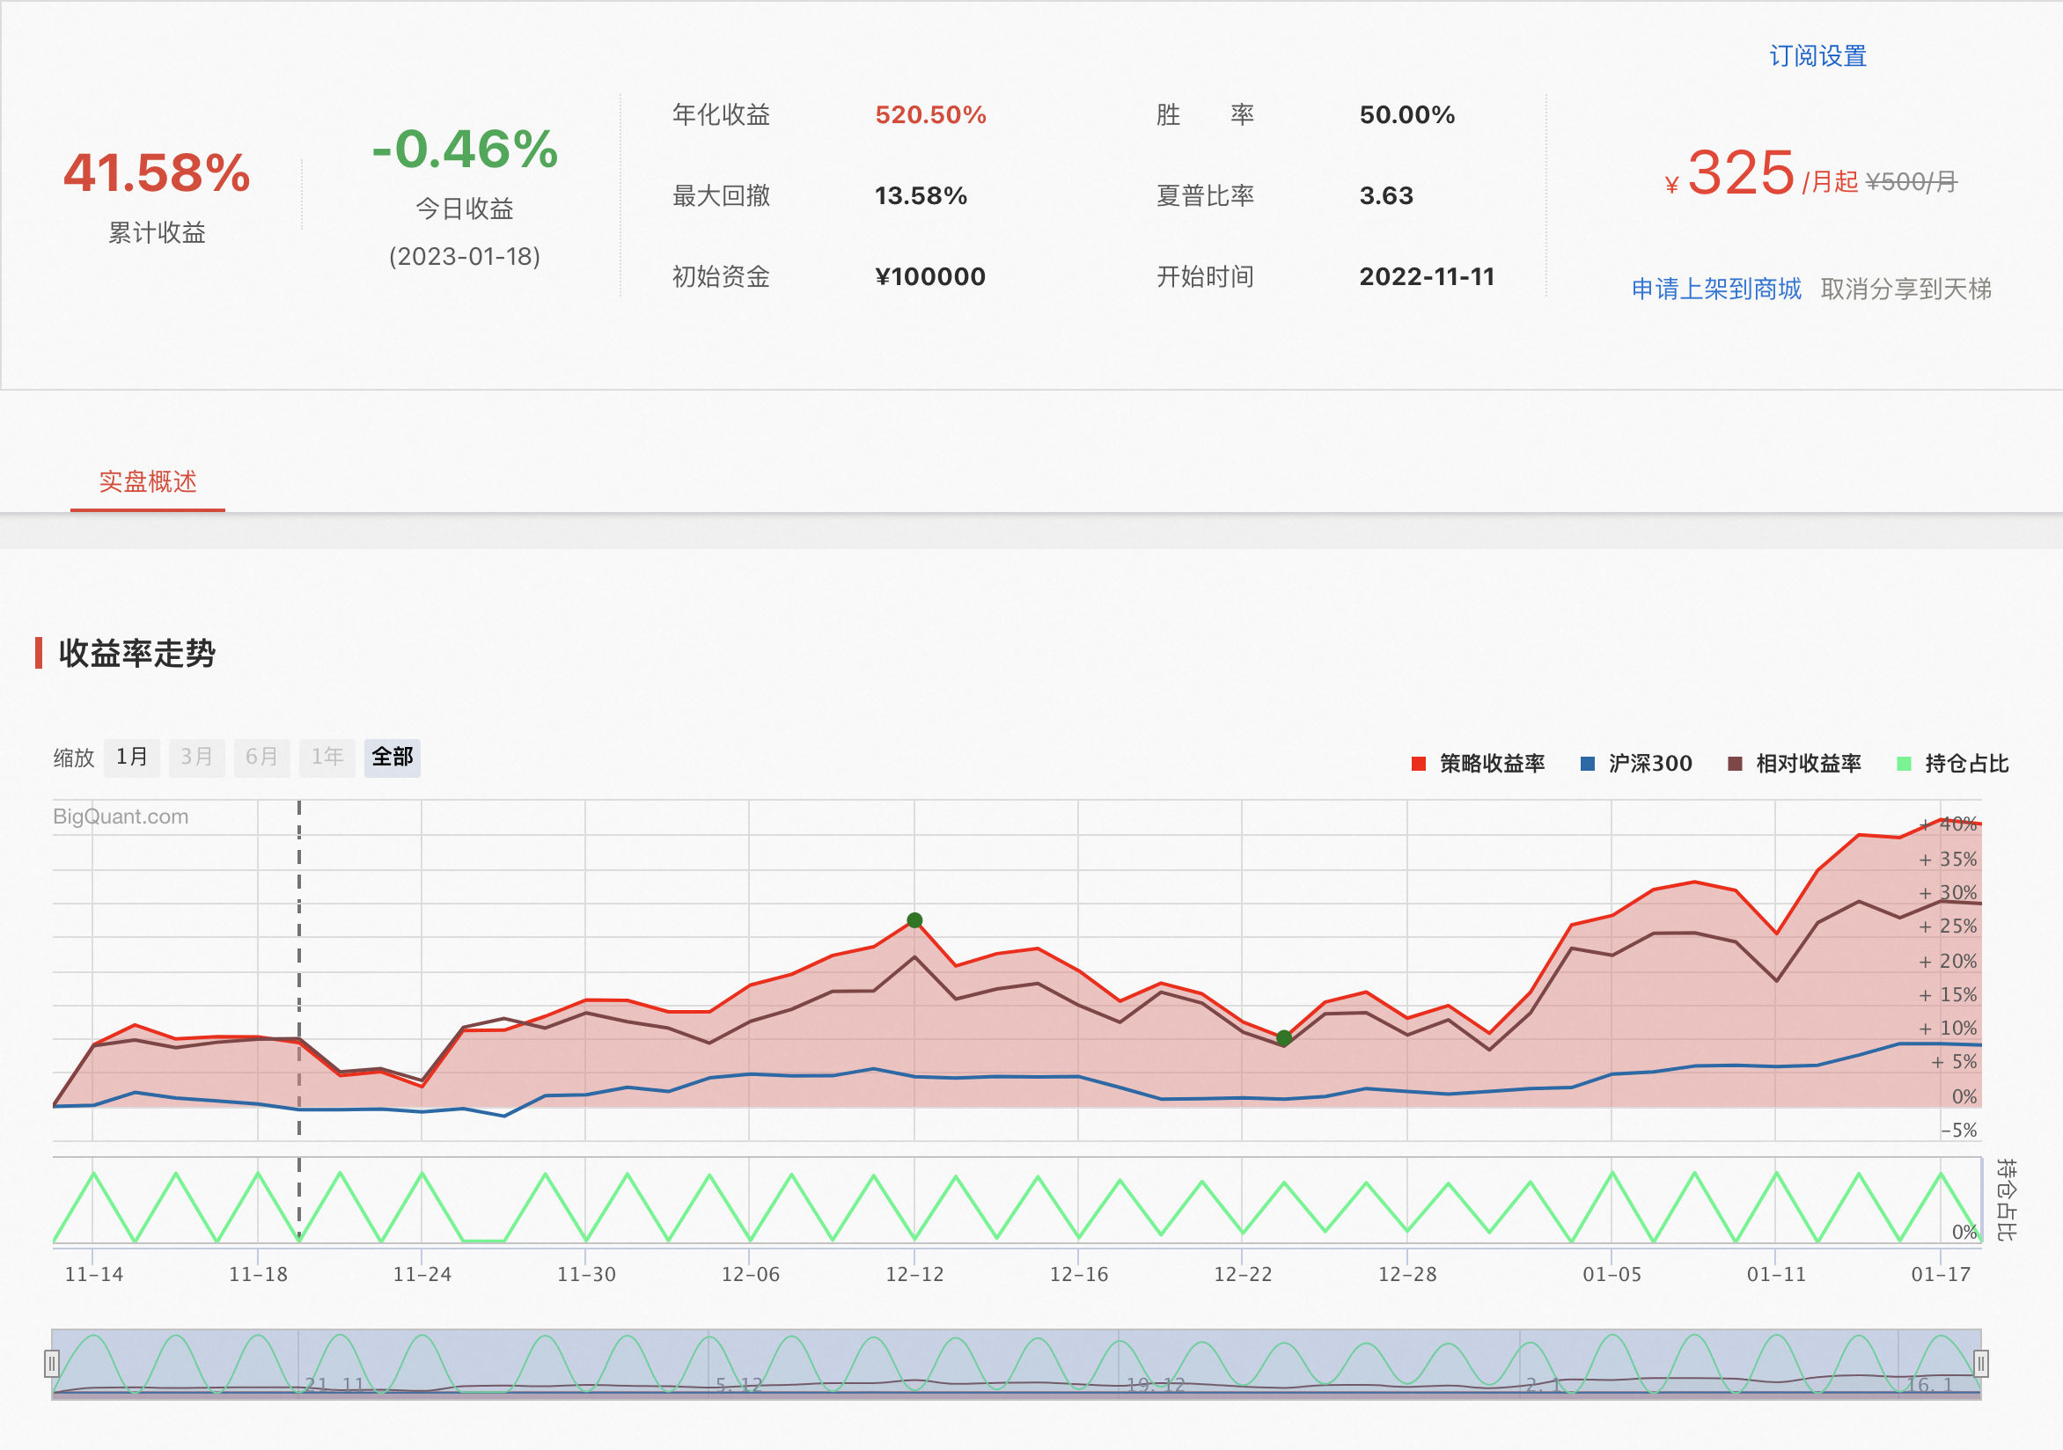Toggle the 持仓占比 legend series
This screenshot has width=2063, height=1450.
tap(1952, 764)
